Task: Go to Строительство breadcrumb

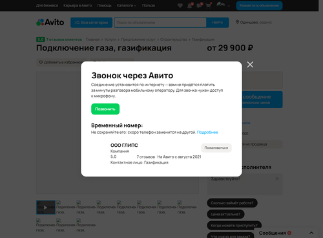Action: coord(174,39)
